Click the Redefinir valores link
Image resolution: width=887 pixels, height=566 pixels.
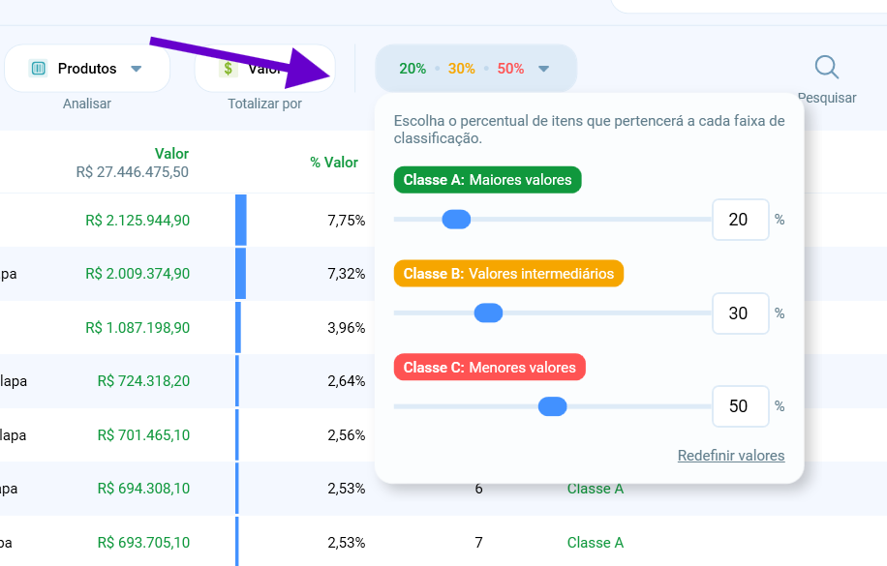pyautogui.click(x=731, y=455)
